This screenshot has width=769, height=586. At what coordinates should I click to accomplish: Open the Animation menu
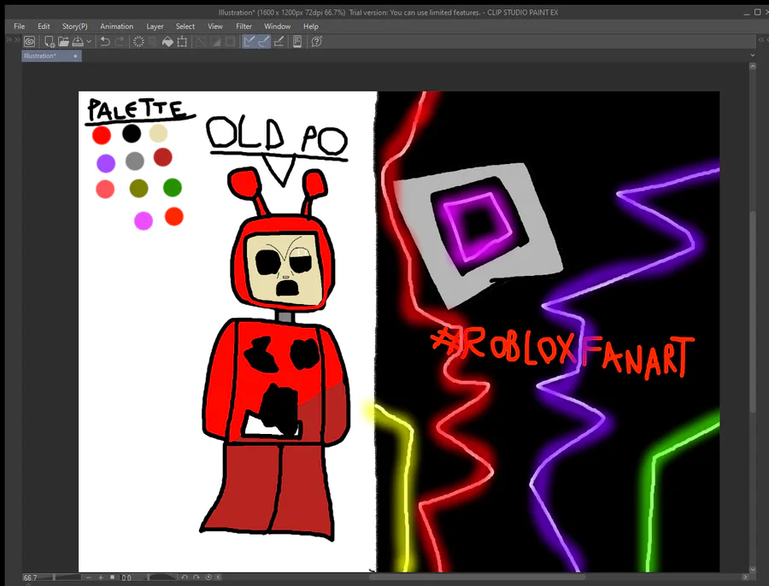pyautogui.click(x=116, y=26)
